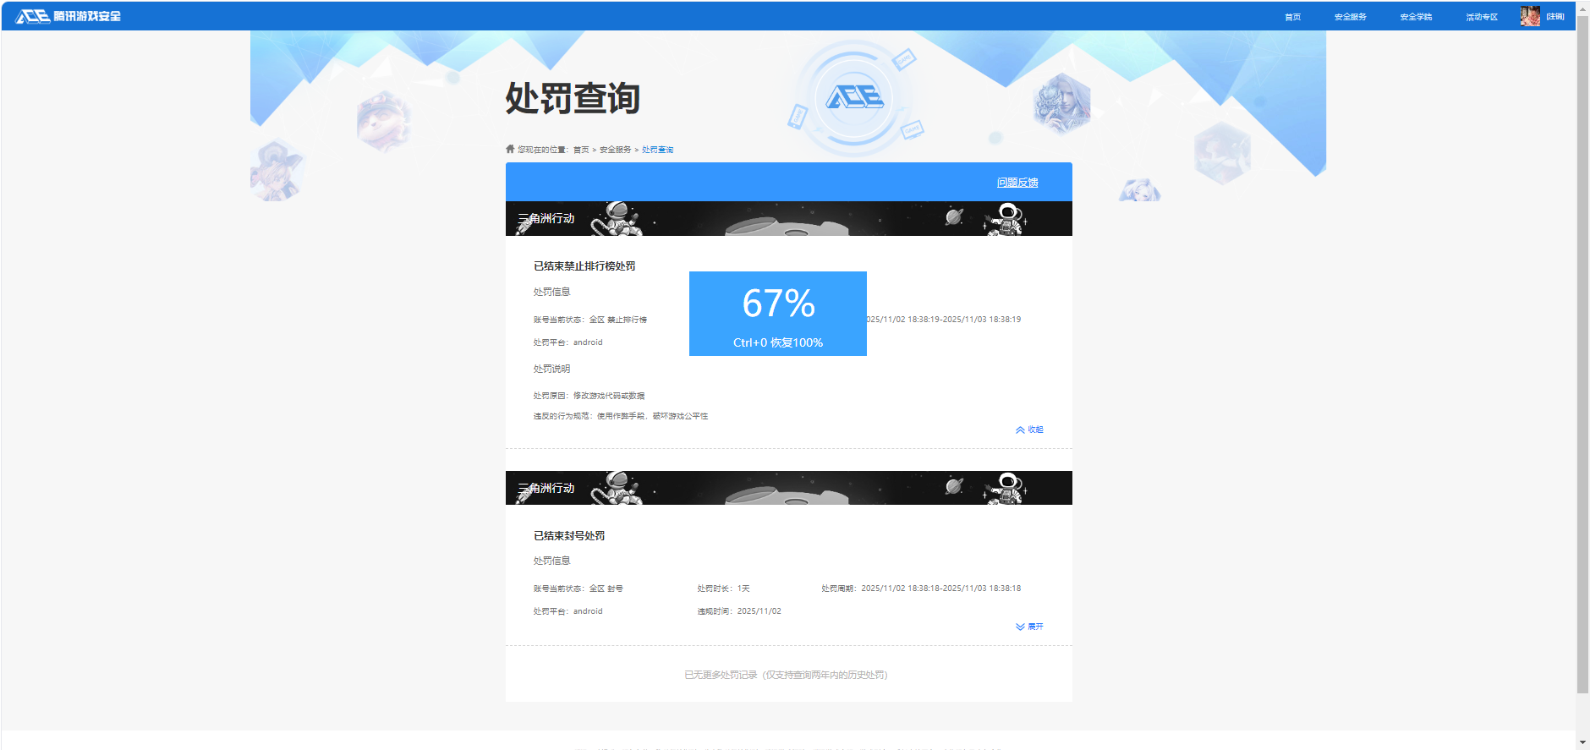Click 账号当前状态: 全区 禁止排行榜 text
The width and height of the screenshot is (1590, 750).
pyautogui.click(x=590, y=320)
